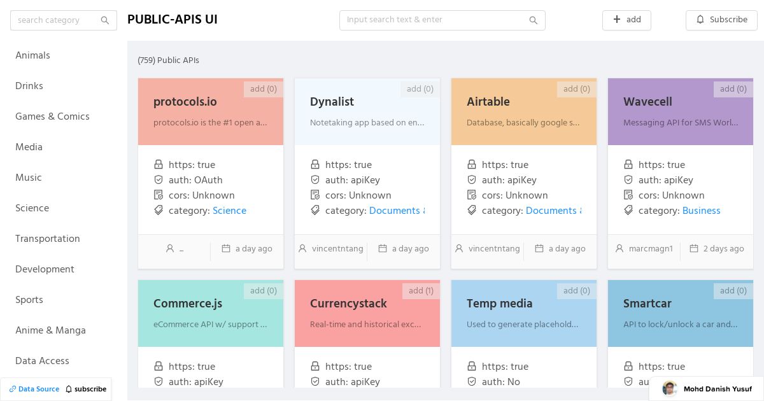Click the user icon on protocols.io card footer
Image resolution: width=764 pixels, height=401 pixels.
point(170,249)
